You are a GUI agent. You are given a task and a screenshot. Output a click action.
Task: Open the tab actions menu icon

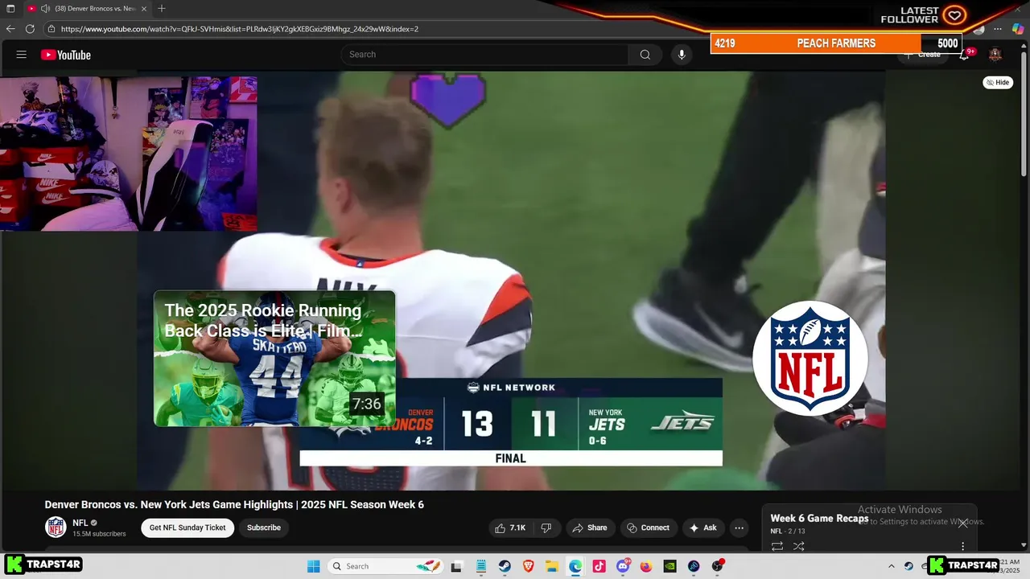tap(10, 8)
